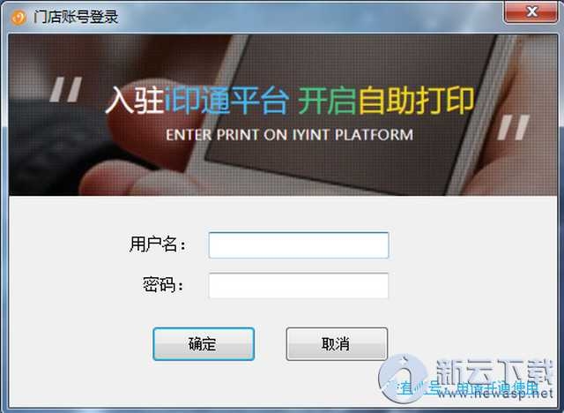Focus the 密码 input field
Image resolution: width=564 pixels, height=413 pixels.
click(299, 286)
